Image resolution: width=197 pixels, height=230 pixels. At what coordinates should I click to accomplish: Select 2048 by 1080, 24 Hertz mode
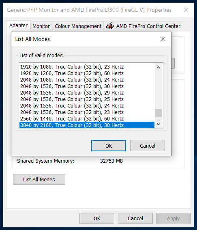[87, 80]
